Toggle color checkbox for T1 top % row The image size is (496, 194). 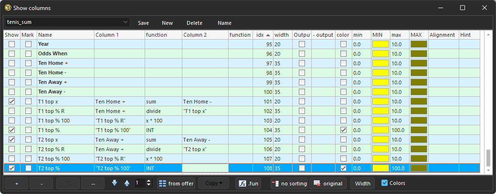(x=343, y=130)
